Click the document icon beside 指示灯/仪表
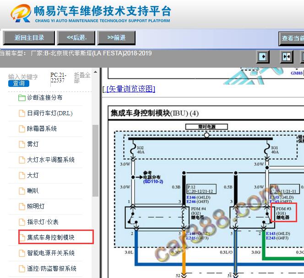304x278 pixels. click(22, 222)
